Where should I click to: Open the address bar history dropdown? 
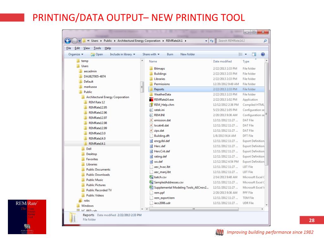(206, 41)
